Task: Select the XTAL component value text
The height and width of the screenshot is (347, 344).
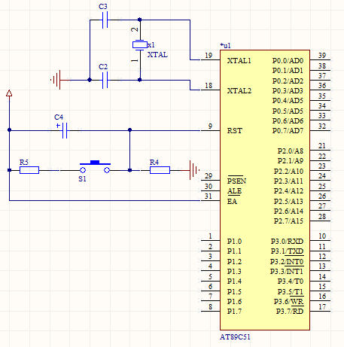Action: tap(157, 55)
